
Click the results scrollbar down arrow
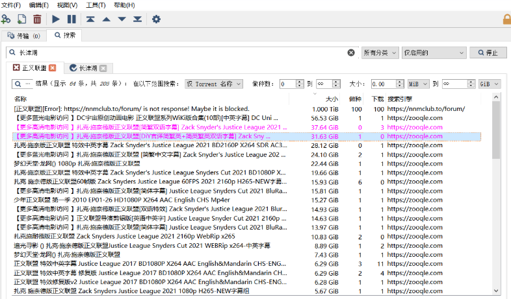coord(496,291)
